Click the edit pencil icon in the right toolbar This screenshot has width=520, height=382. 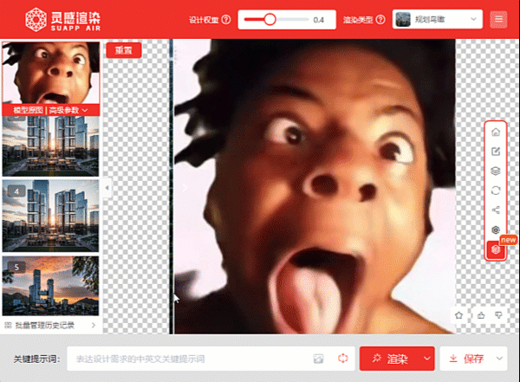pos(495,152)
